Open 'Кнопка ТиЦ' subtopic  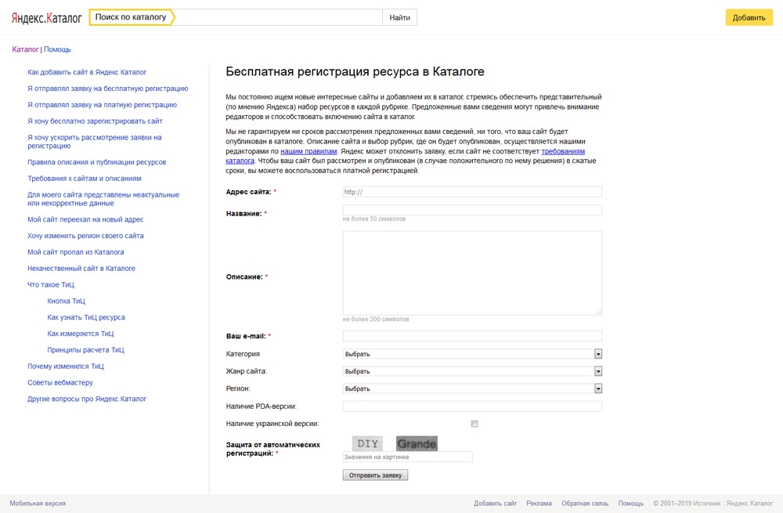tap(67, 301)
